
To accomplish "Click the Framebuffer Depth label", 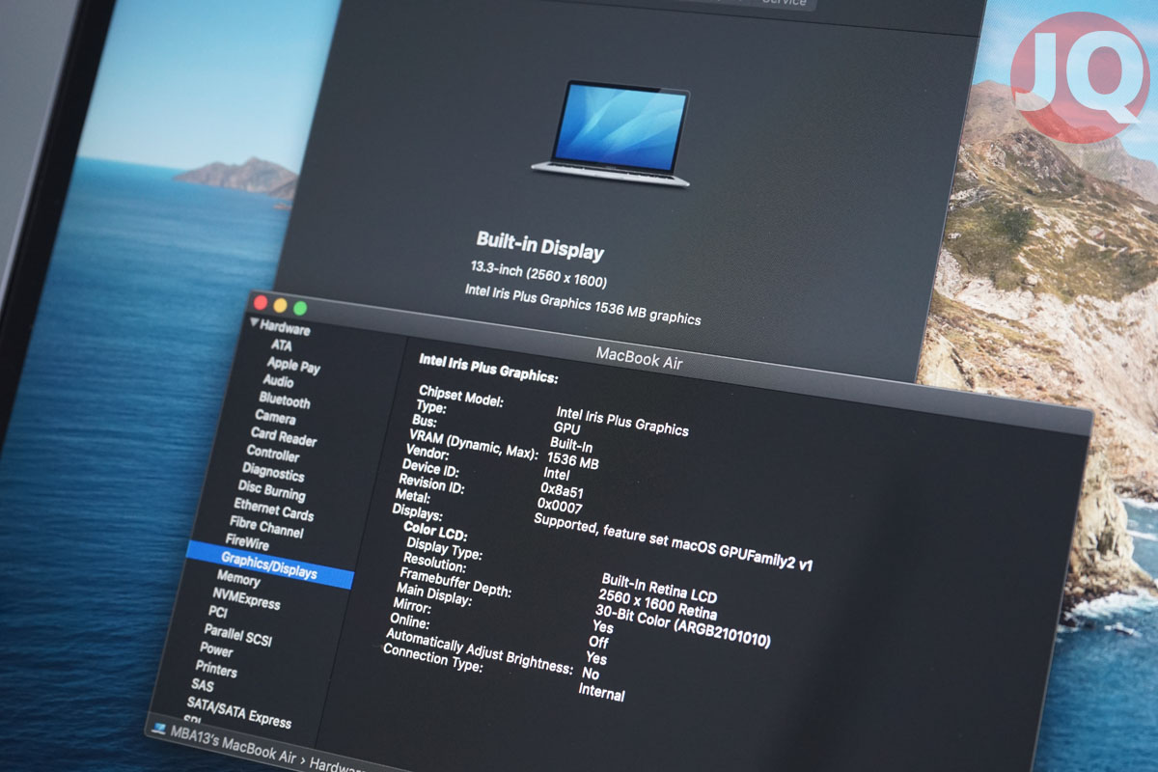I will (455, 582).
